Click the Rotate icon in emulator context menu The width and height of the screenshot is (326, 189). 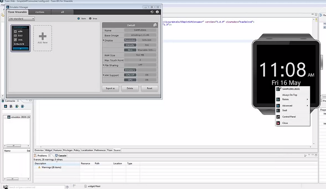point(278,99)
